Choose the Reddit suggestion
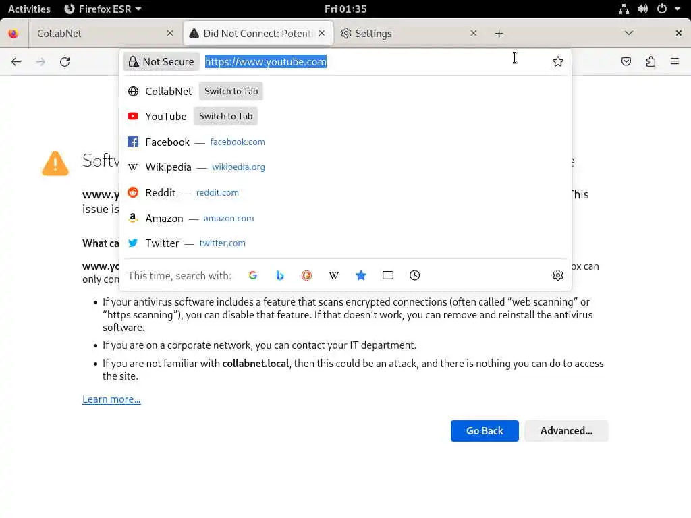This screenshot has height=518, width=691. pyautogui.click(x=346, y=192)
